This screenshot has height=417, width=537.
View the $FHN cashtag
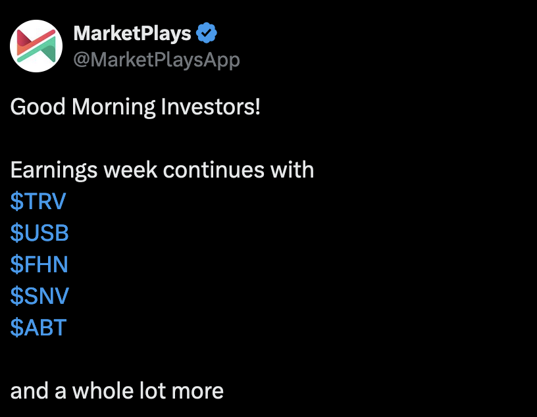tap(39, 265)
